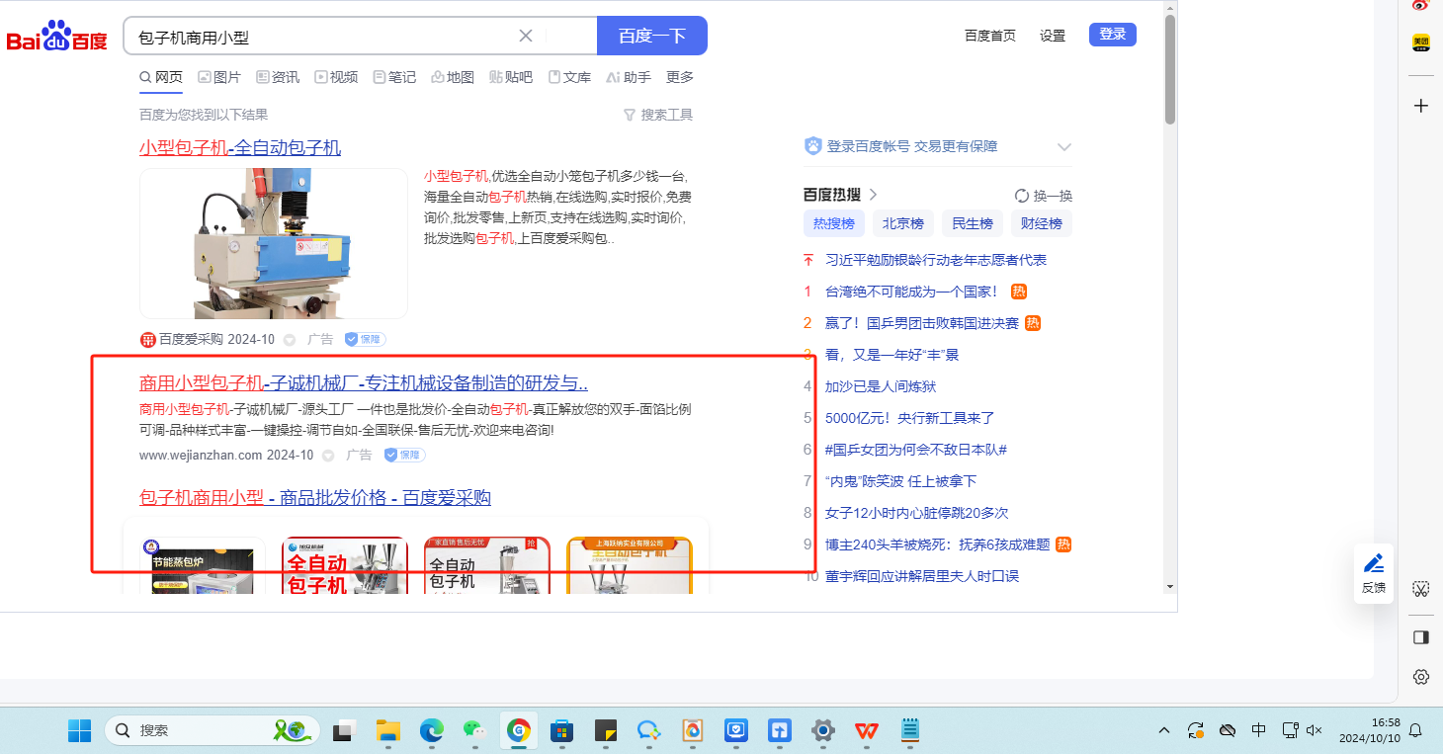Toggle the sidebar panel layout icon

pyautogui.click(x=1421, y=637)
